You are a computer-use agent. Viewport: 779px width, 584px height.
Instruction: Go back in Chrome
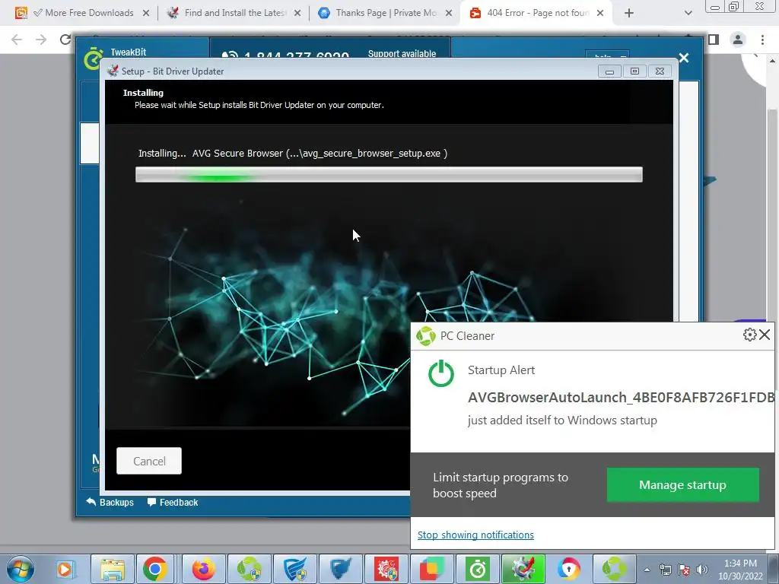(x=17, y=40)
